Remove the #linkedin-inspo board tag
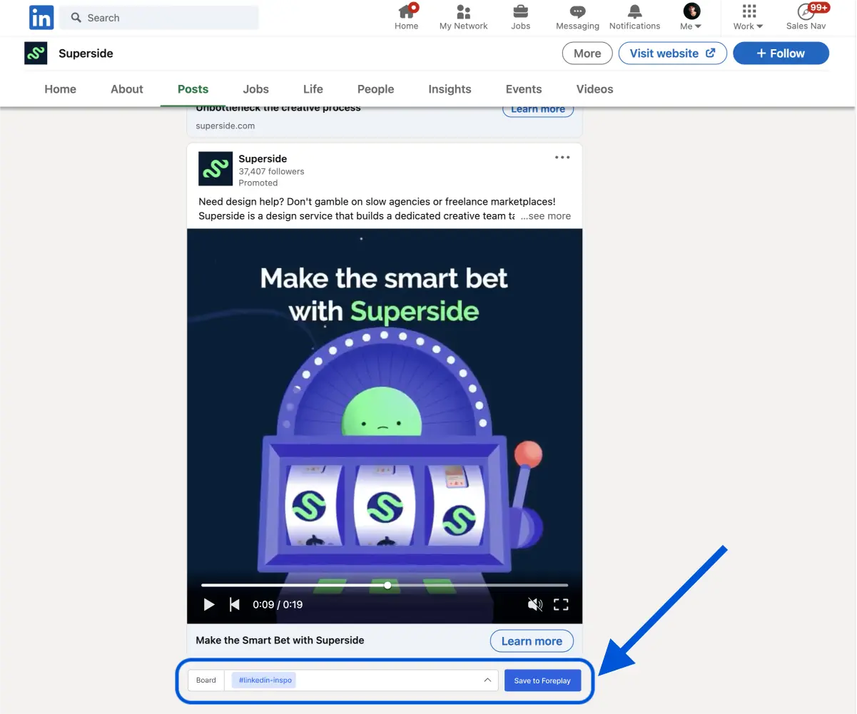Image resolution: width=857 pixels, height=714 pixels. click(x=265, y=680)
